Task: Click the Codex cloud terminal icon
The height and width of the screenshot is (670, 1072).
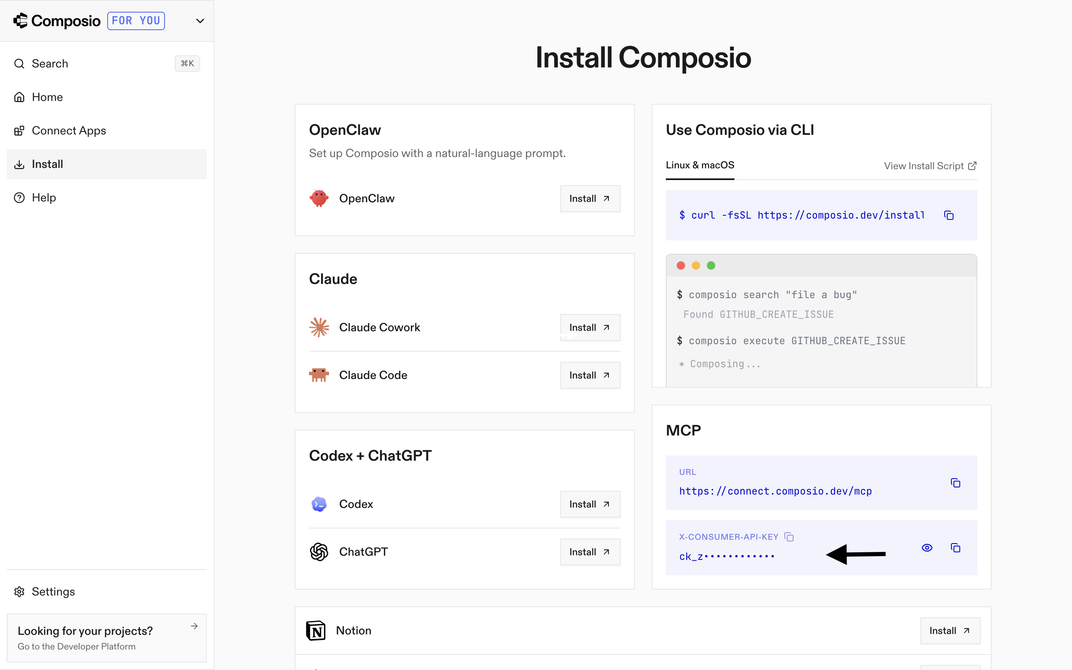Action: (319, 504)
